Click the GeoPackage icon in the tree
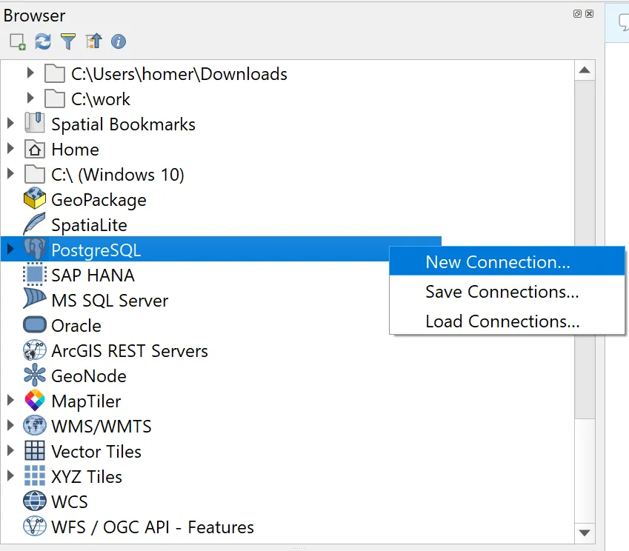This screenshot has height=551, width=629. [x=35, y=199]
